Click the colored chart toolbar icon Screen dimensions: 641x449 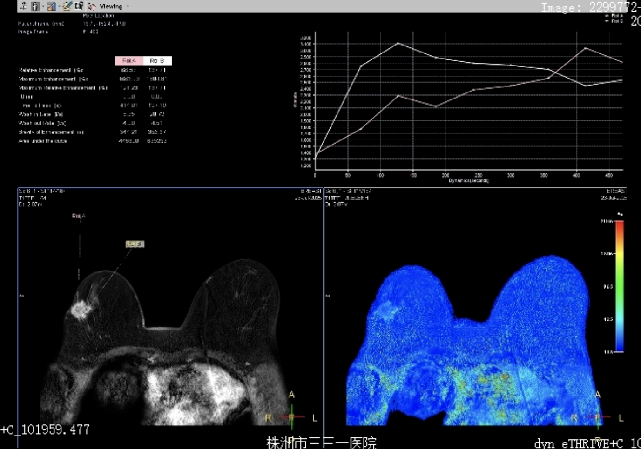click(x=51, y=6)
